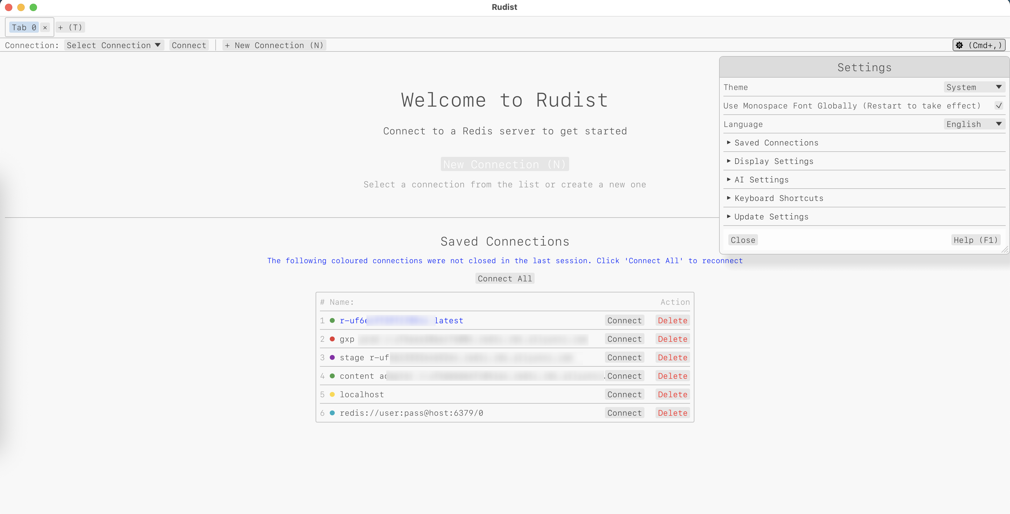This screenshot has width=1010, height=514.
Task: Delete the redis://user:pass@host:6379/0 connection
Action: 673,413
